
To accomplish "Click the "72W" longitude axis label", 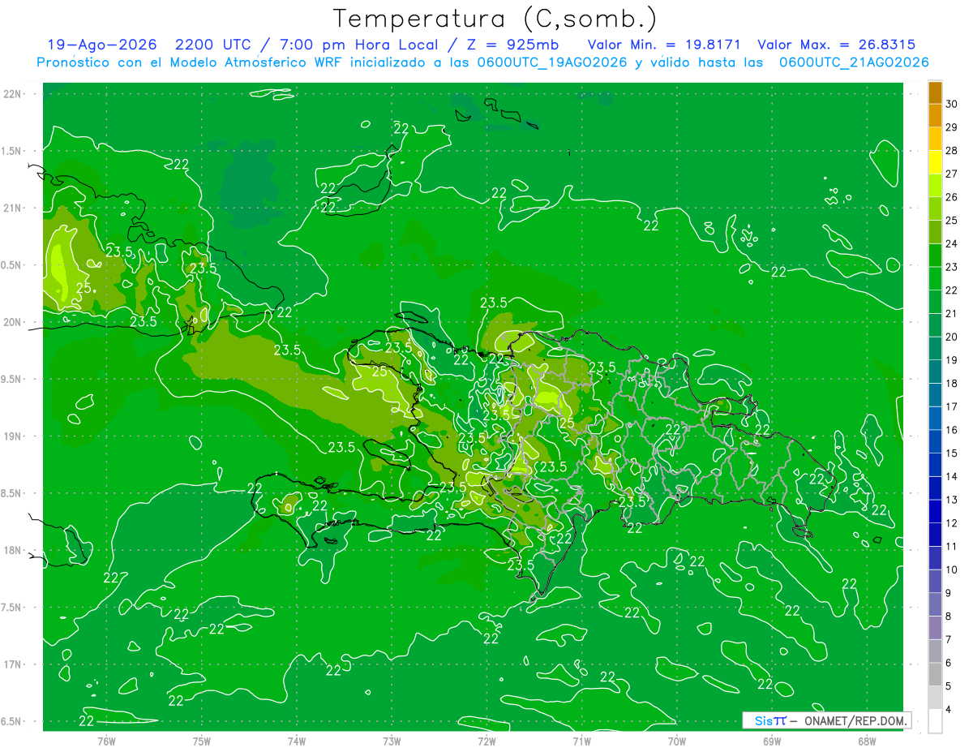I will coord(486,741).
